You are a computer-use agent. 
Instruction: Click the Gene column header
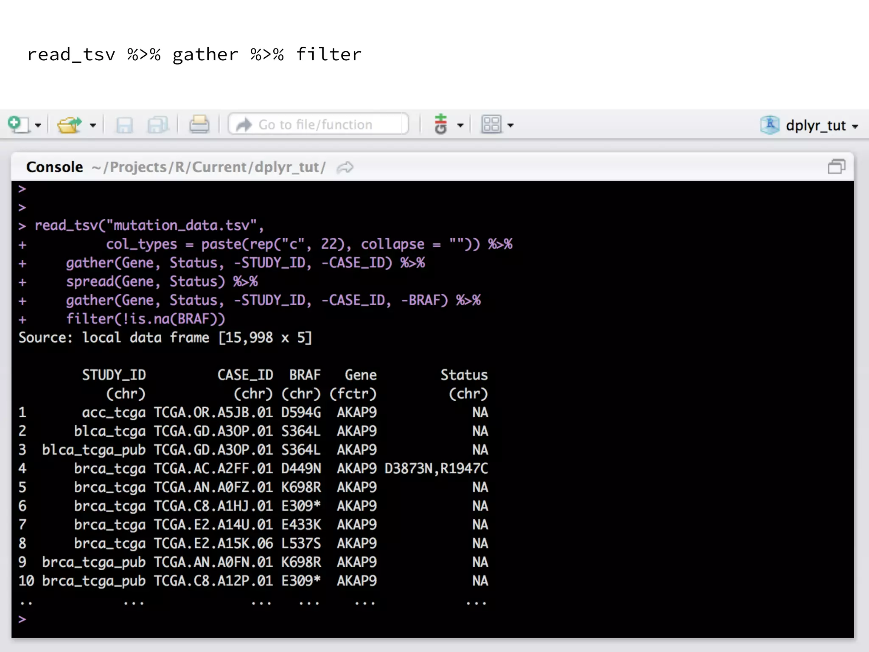pos(361,375)
